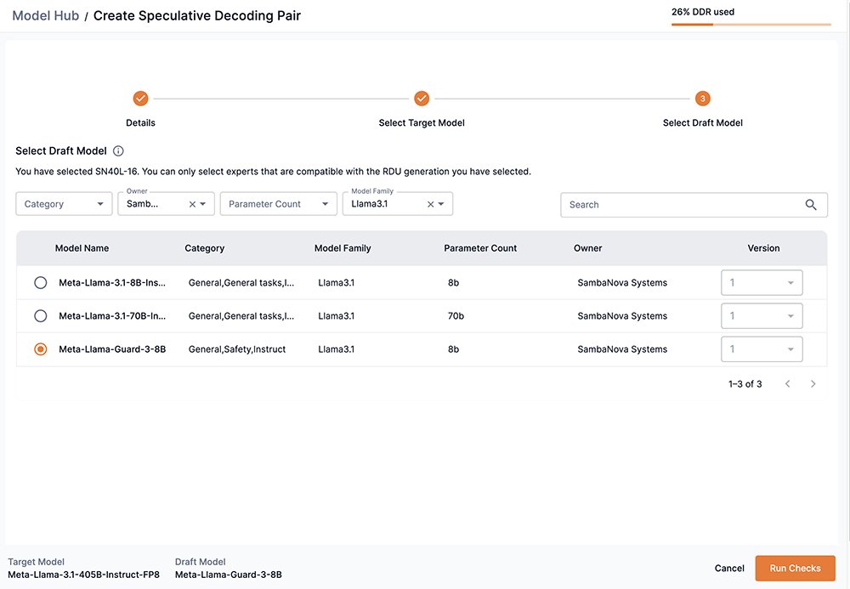Go to the previous page of results

coord(788,384)
